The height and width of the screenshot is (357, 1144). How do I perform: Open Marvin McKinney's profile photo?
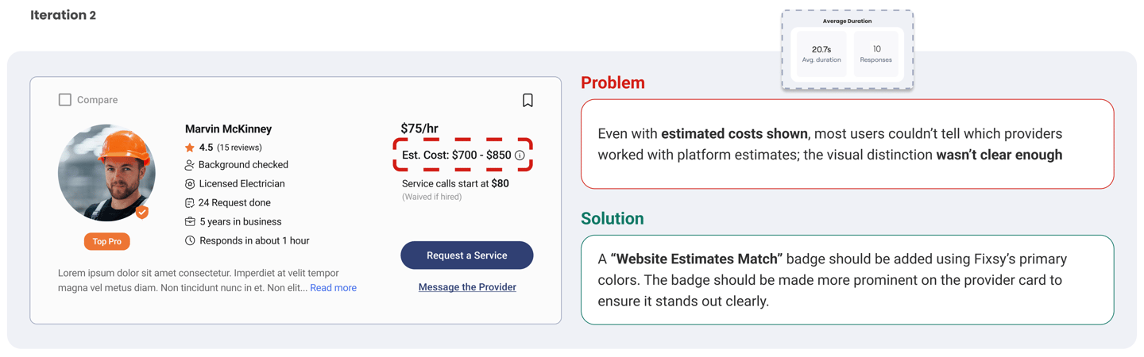click(x=106, y=172)
